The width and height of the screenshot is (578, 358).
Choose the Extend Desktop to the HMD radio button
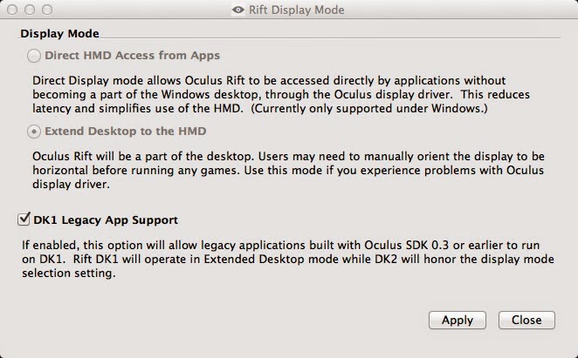coord(34,132)
